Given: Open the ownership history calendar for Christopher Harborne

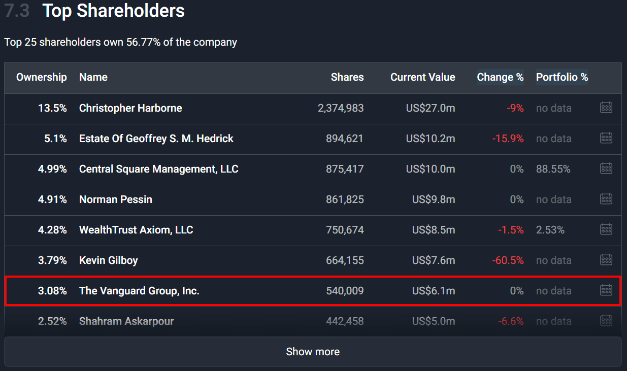Looking at the screenshot, I should tap(606, 107).
